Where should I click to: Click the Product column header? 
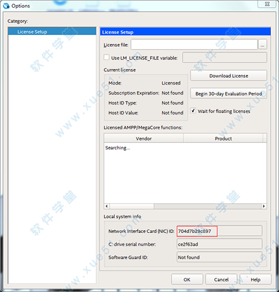[x=223, y=138]
